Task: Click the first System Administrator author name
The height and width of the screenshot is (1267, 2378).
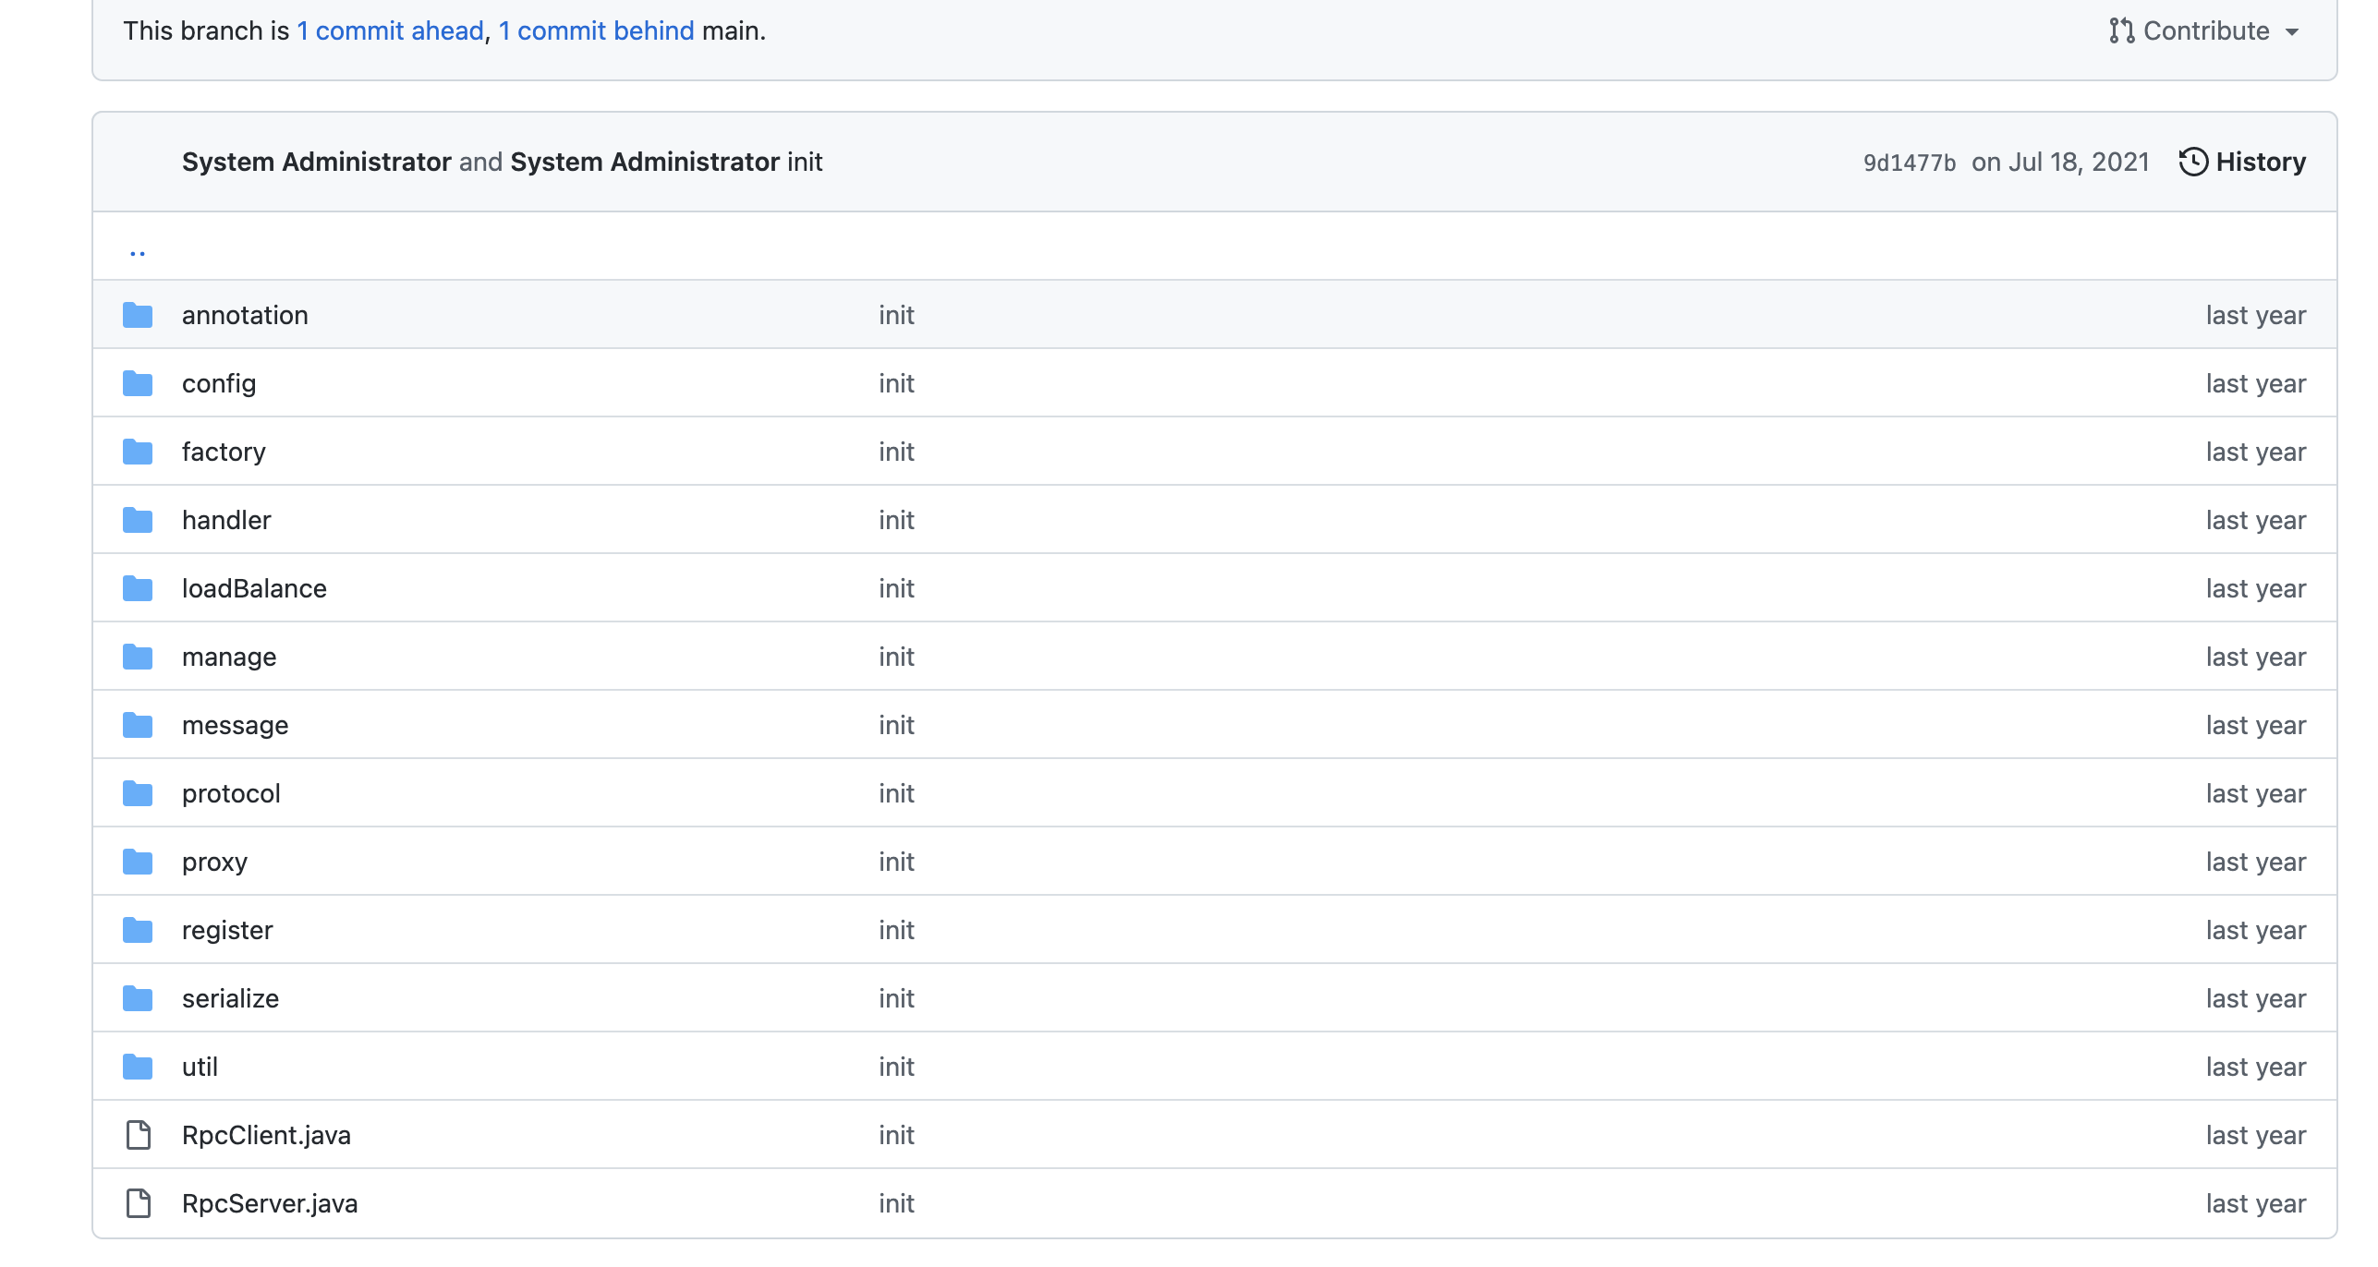Action: point(317,162)
